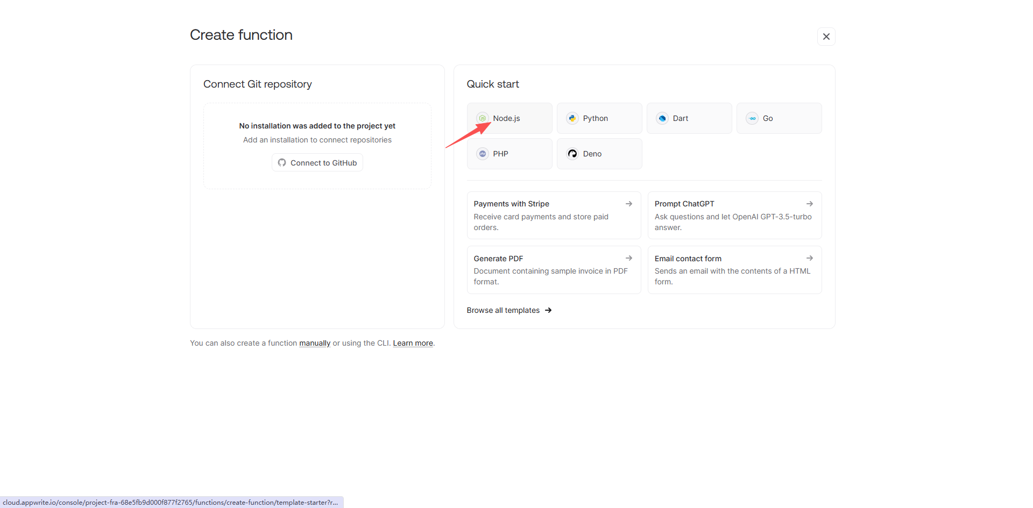
Task: Click arrow on Payments with Stripe card
Action: [628, 204]
